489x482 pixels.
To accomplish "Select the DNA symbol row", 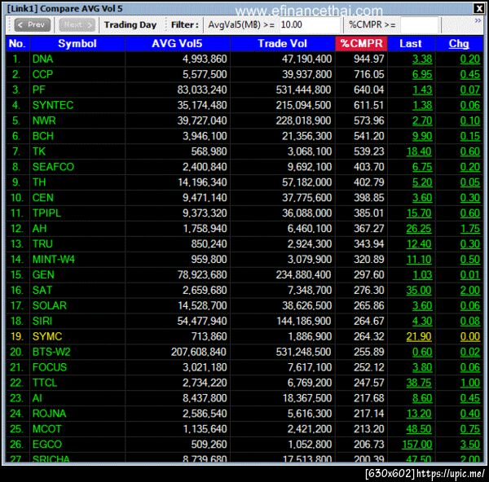I will (42, 59).
